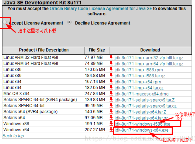Viewport: 195px width, 144px height.
Task: Click download arrow icon for 99.19 MB row
Action: click(111, 105)
